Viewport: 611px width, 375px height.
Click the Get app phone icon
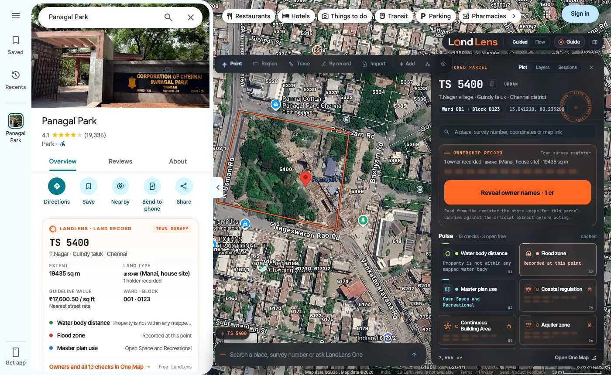coord(16,352)
